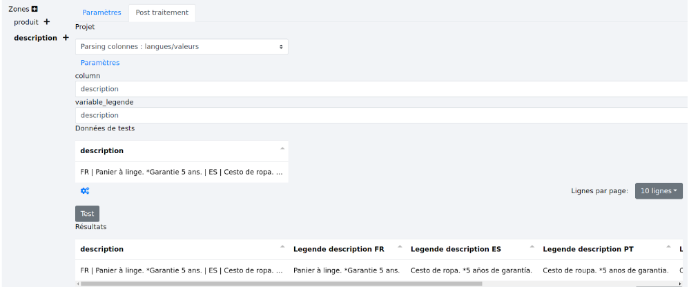Select the Post traitement tab
Image resolution: width=689 pixels, height=287 pixels.
point(162,12)
